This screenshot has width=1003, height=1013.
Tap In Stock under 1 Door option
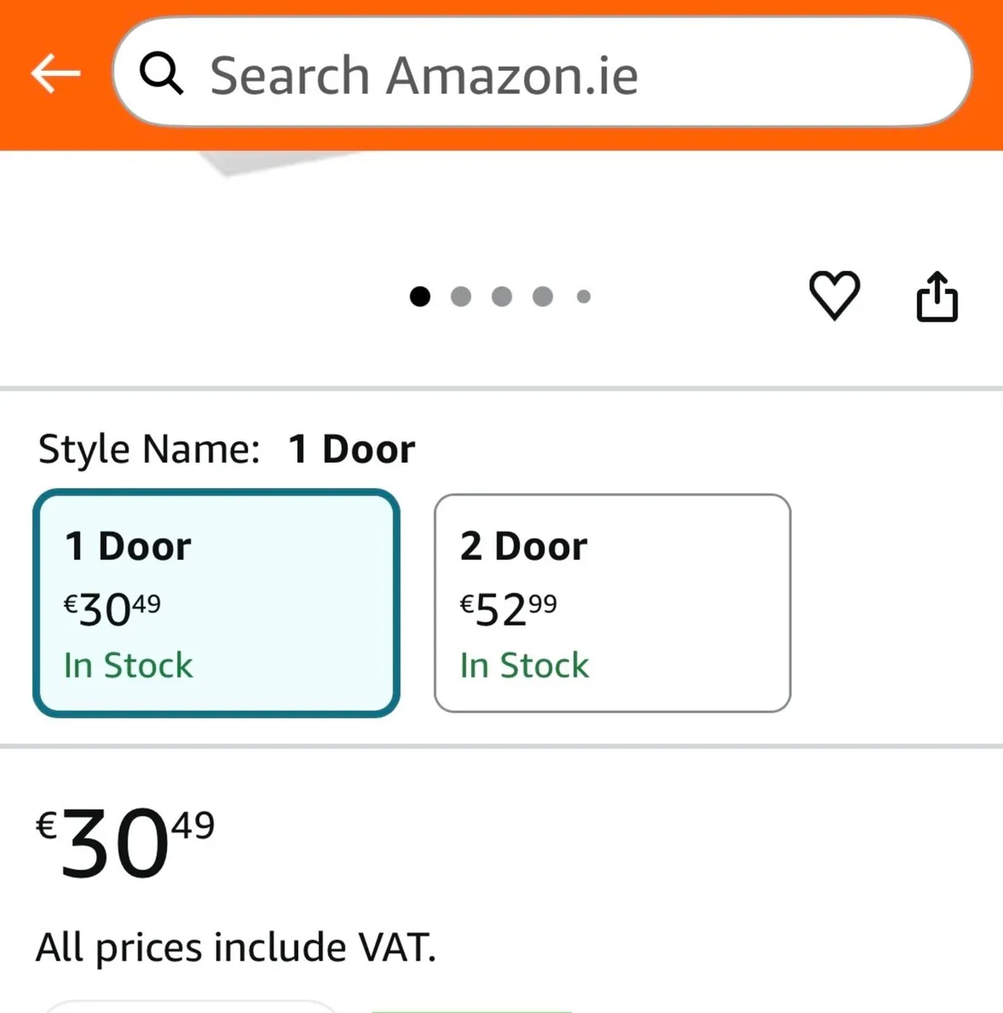(x=128, y=665)
